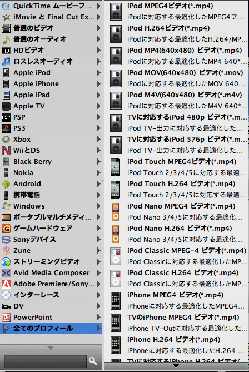Image resolution: width=249 pixels, height=372 pixels.
Task: Click the magnifier search icon
Action: (x=93, y=361)
